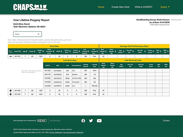The image size is (183, 137).
Task: Go to Home in navigation
Action: click(101, 7)
